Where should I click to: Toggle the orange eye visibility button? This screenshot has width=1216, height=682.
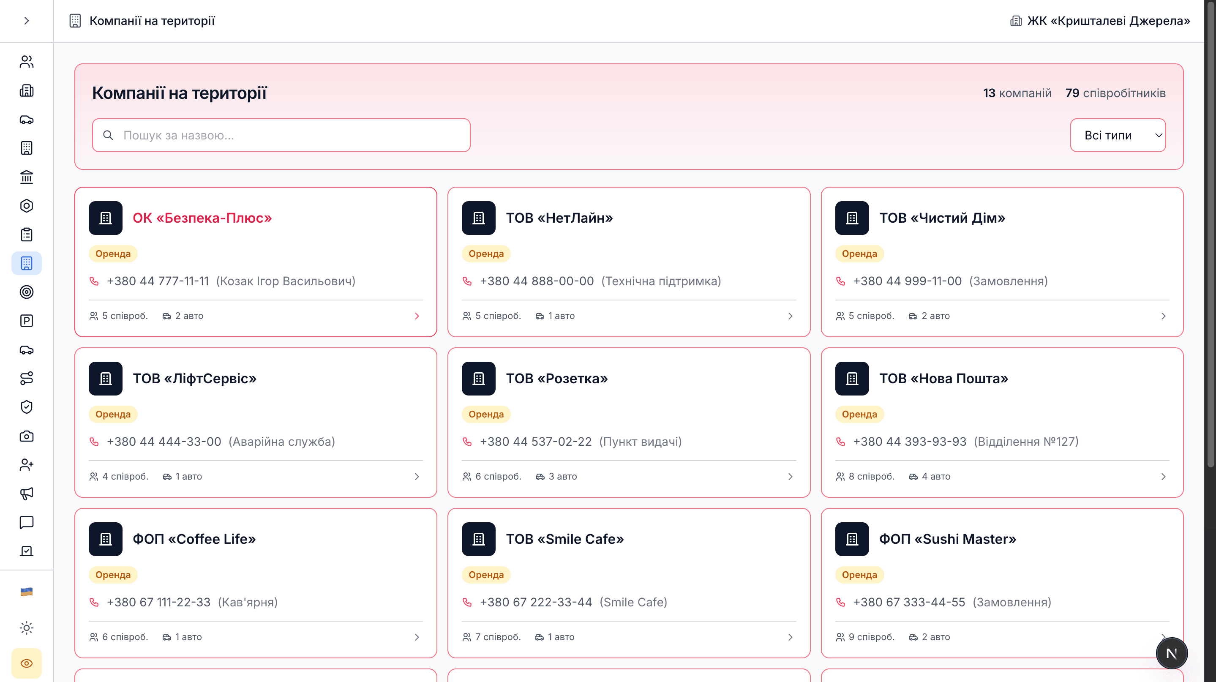pos(27,663)
